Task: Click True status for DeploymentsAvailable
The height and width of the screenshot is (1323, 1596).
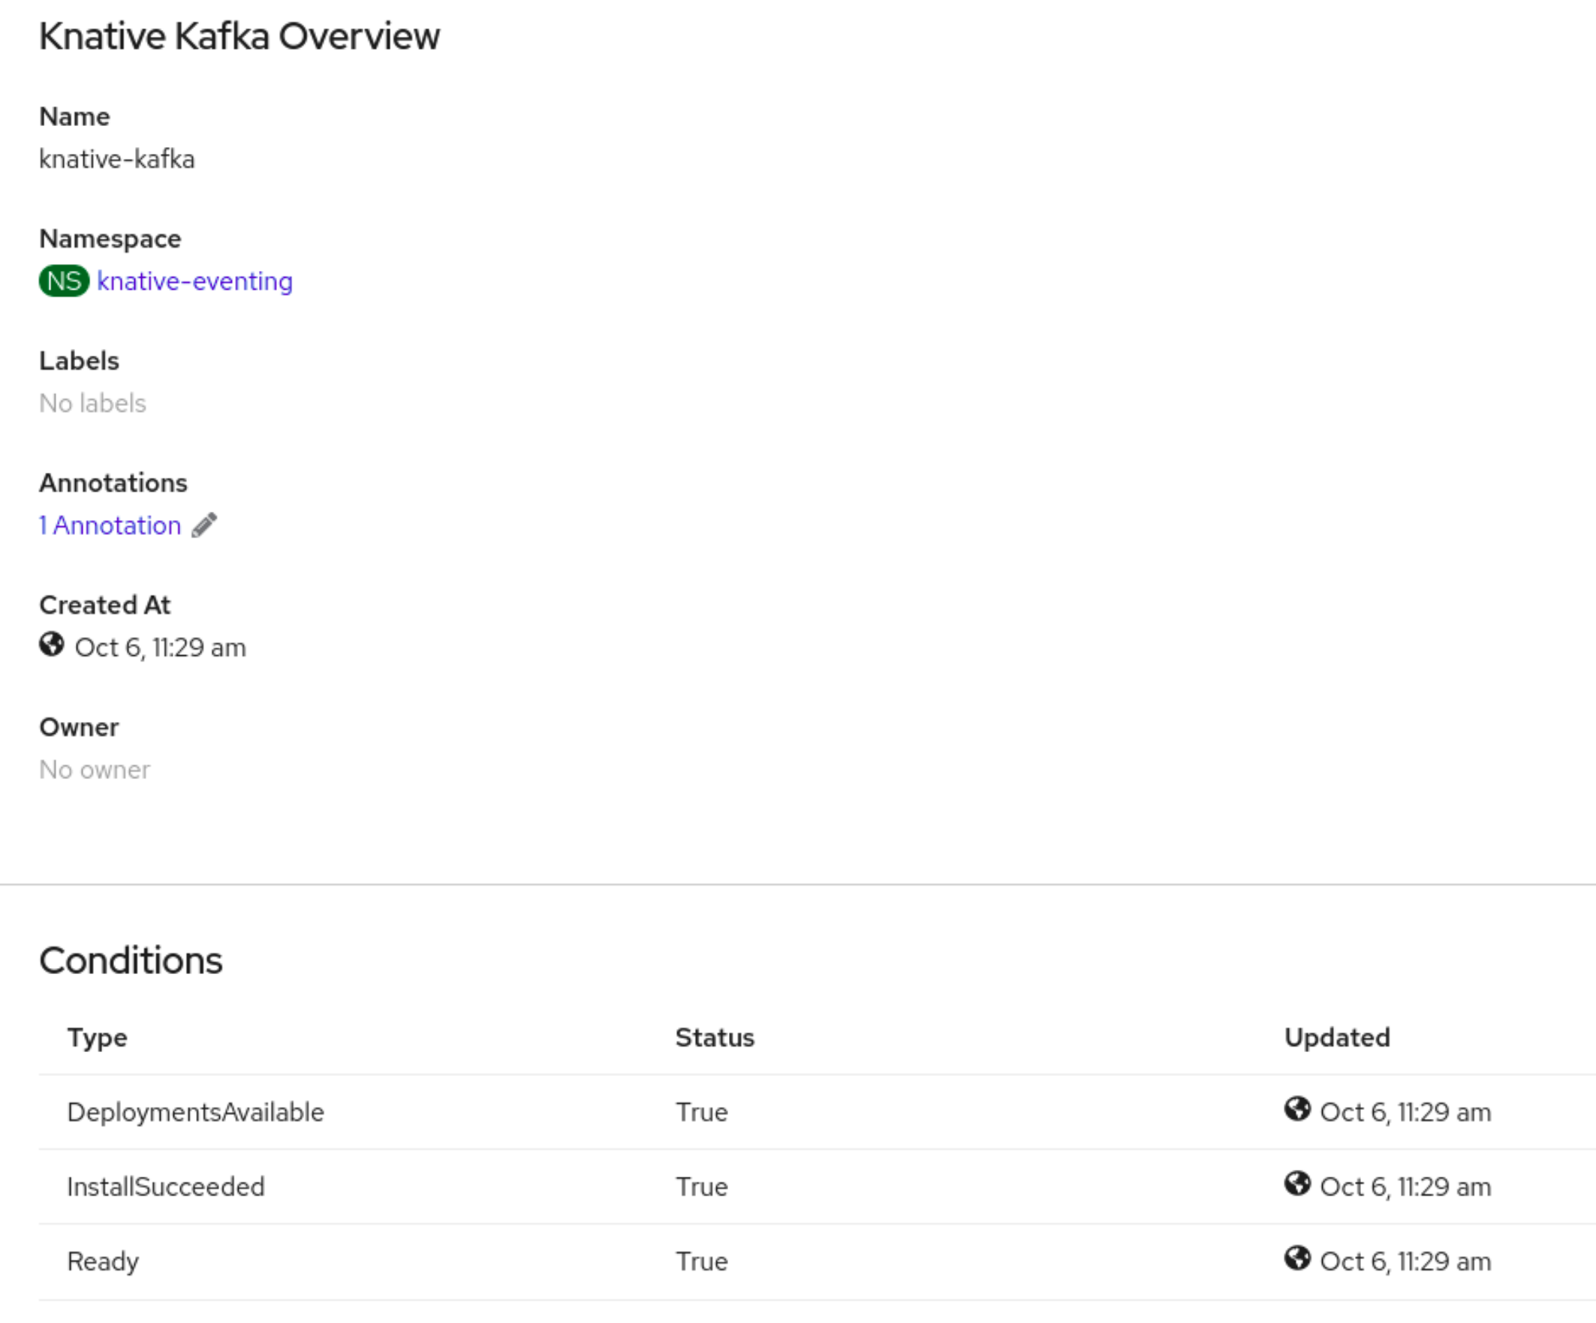Action: 701,1111
